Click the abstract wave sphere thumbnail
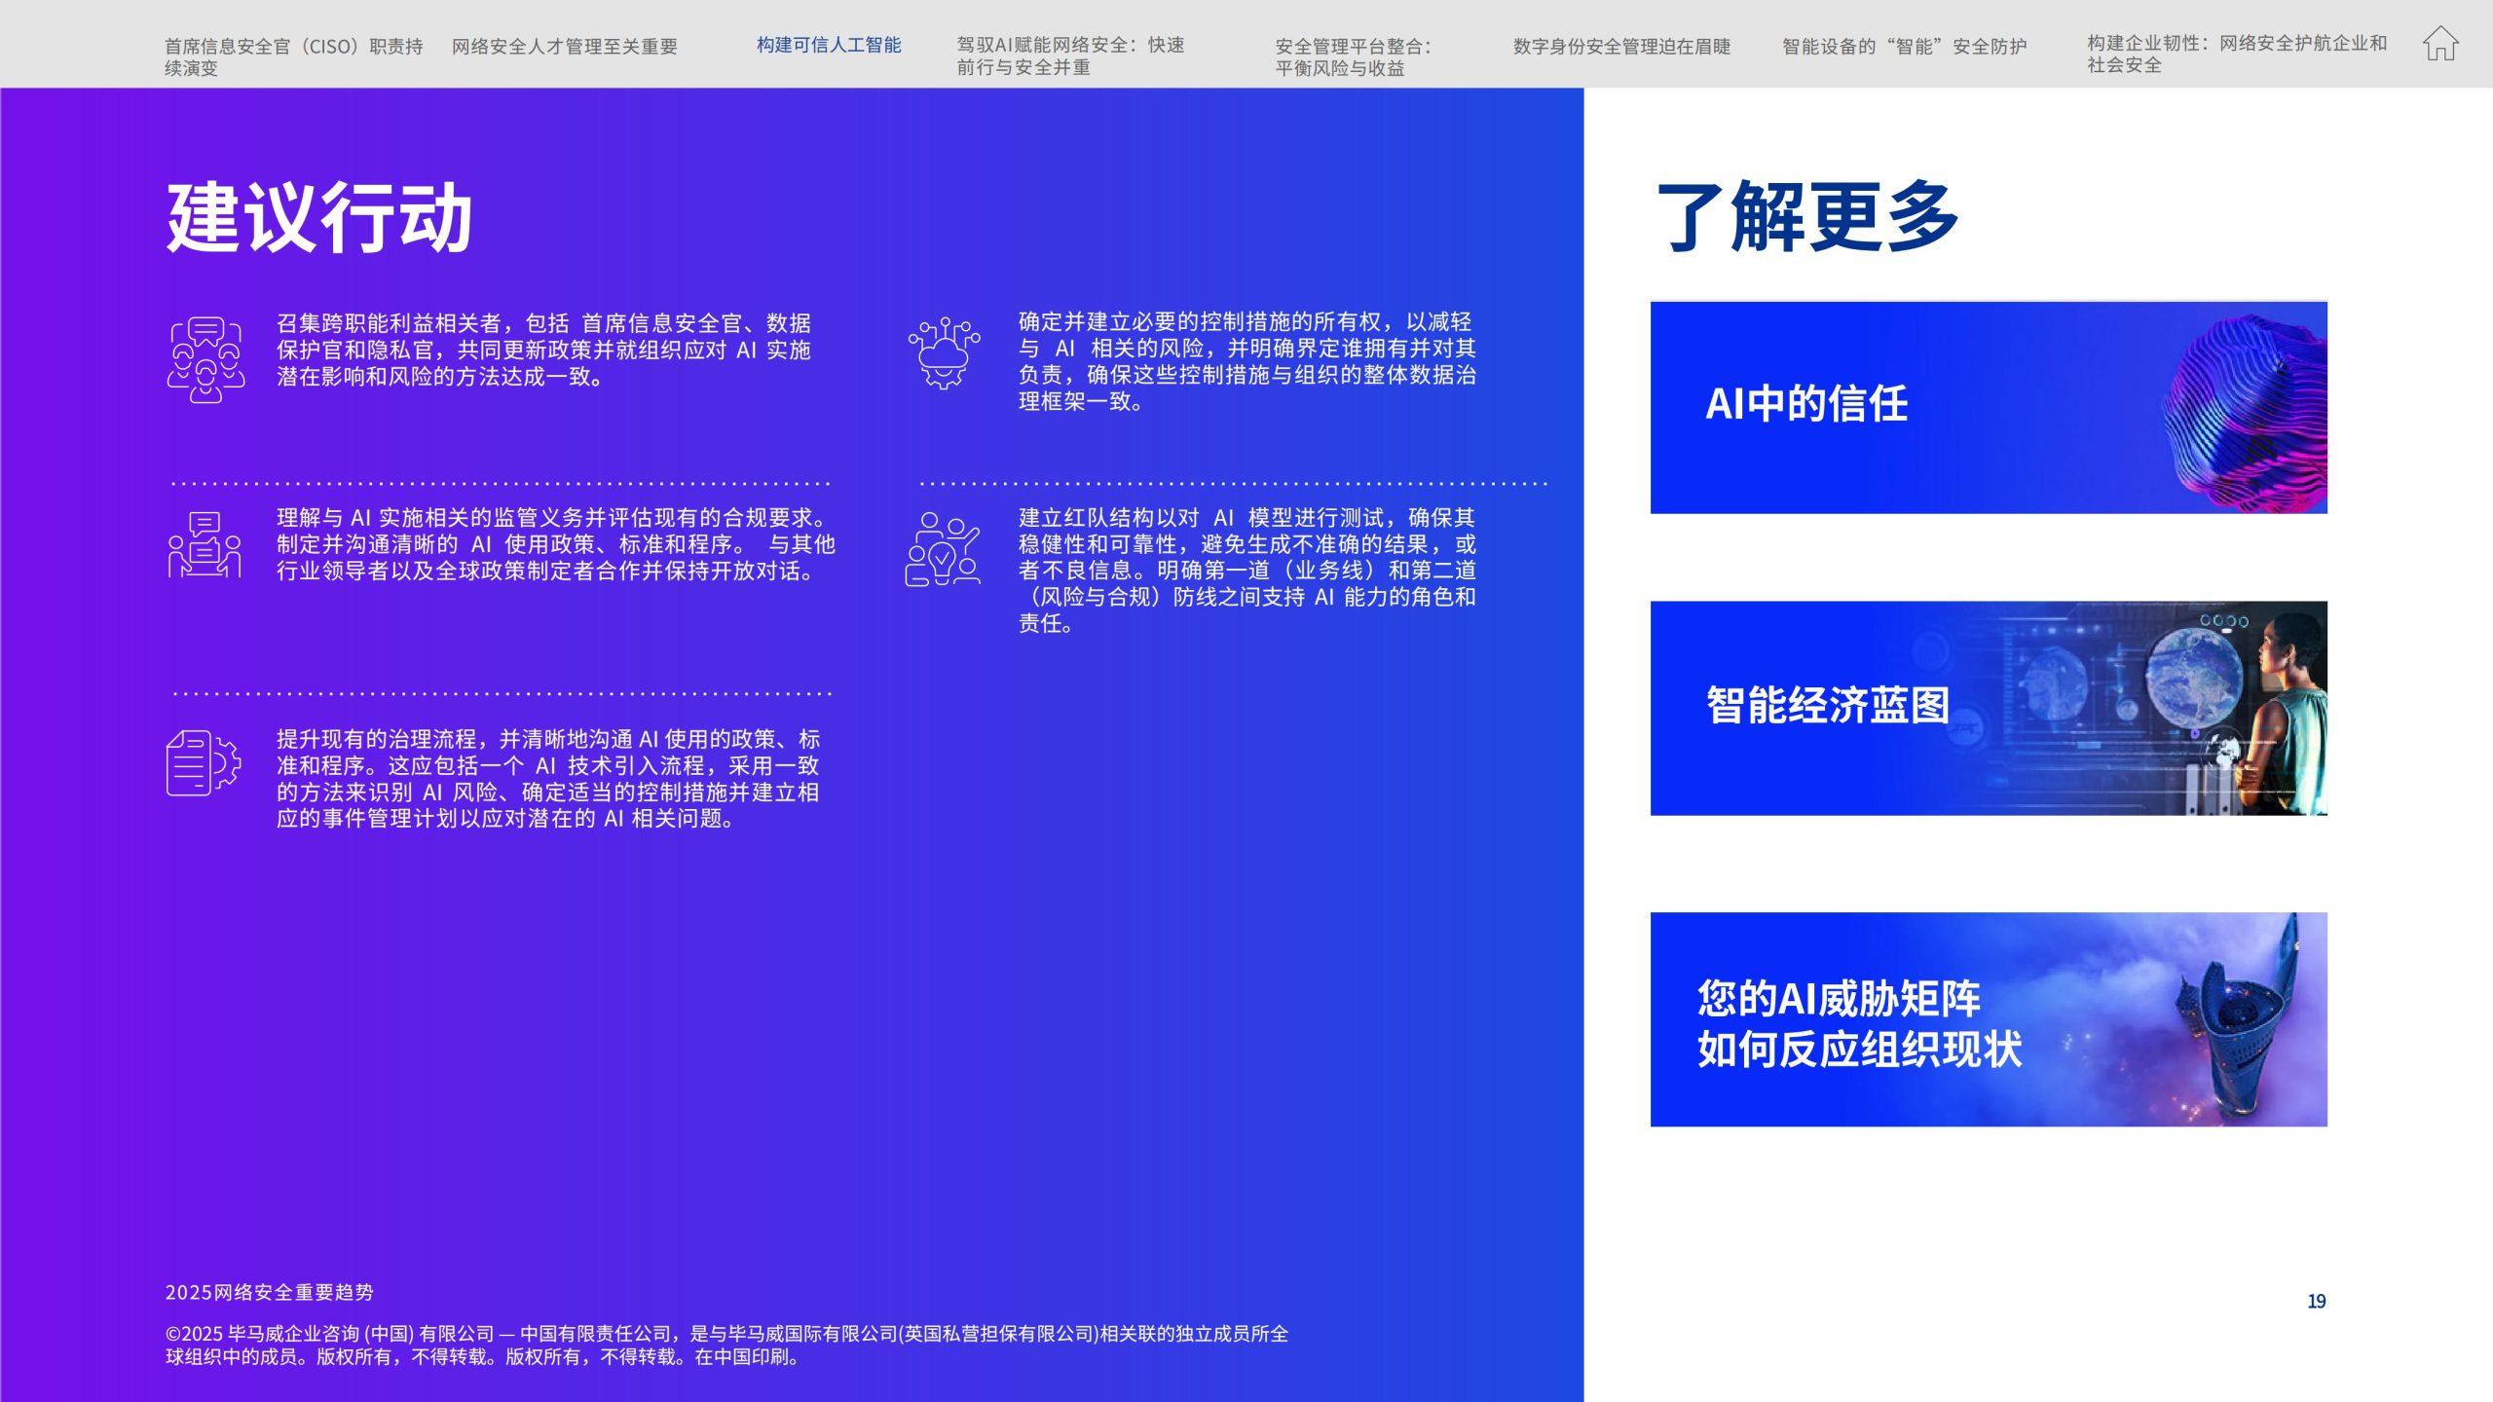Image resolution: width=2493 pixels, height=1402 pixels. tap(2245, 411)
